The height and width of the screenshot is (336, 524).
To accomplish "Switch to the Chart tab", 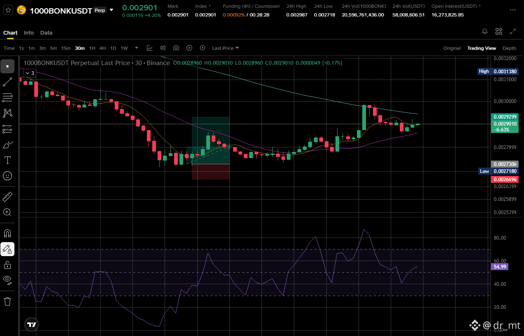I will click(10, 33).
